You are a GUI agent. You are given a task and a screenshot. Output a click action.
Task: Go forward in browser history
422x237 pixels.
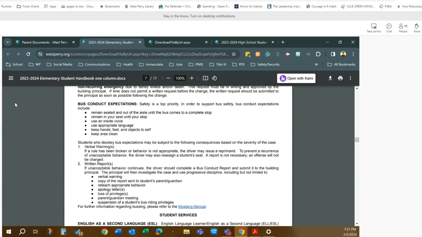coord(18,54)
